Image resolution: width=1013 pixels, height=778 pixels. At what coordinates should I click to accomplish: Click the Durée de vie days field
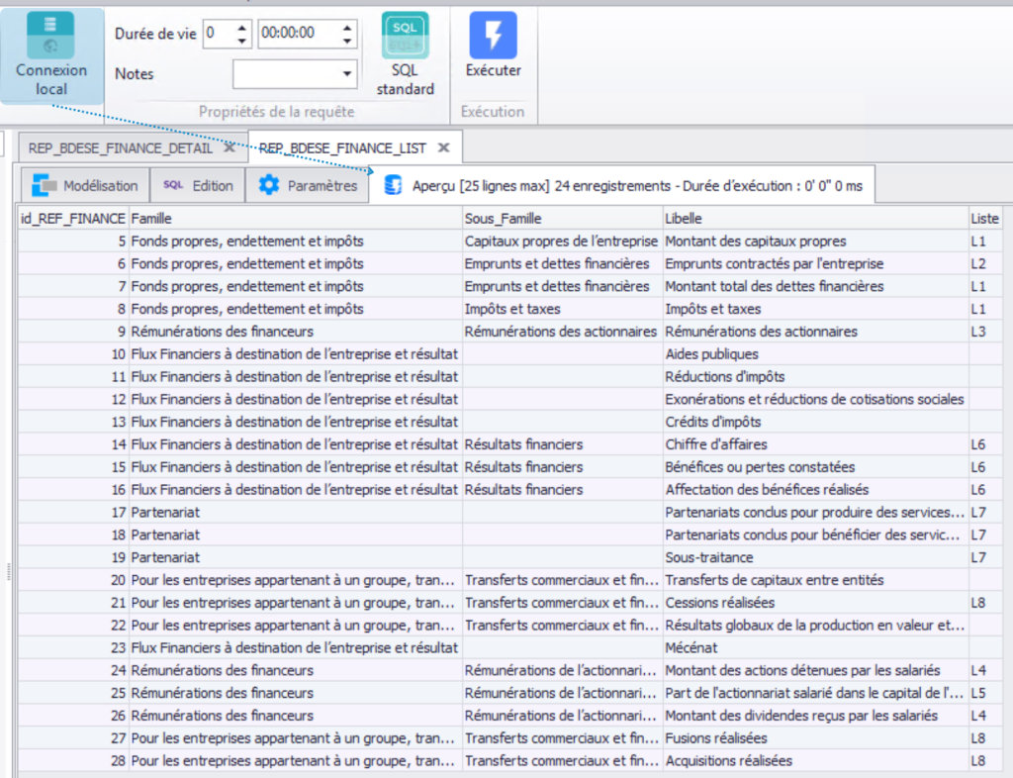click(x=219, y=34)
